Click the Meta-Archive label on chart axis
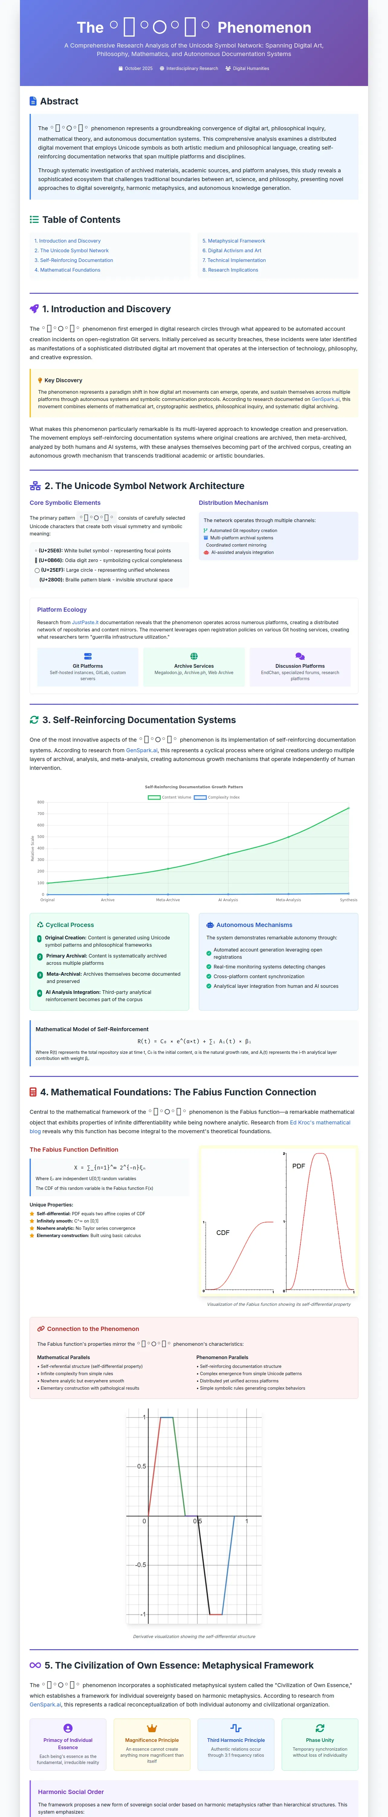The height and width of the screenshot is (1817, 388). pyautogui.click(x=168, y=900)
